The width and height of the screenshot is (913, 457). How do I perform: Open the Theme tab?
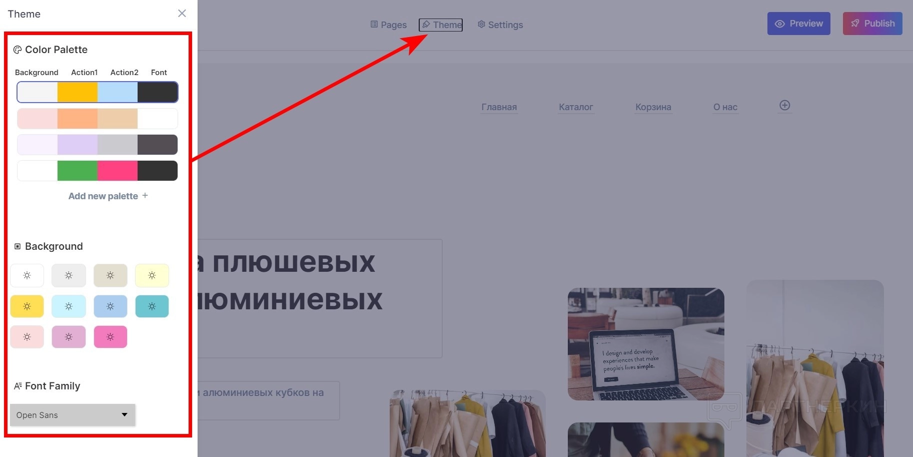441,25
